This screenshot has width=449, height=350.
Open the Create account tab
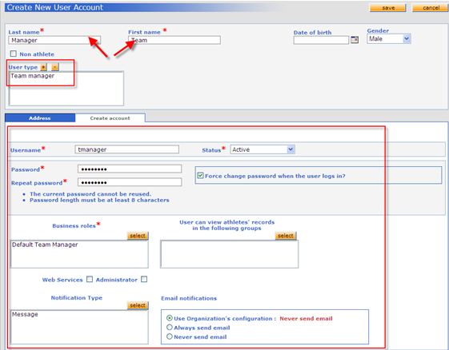tap(110, 117)
